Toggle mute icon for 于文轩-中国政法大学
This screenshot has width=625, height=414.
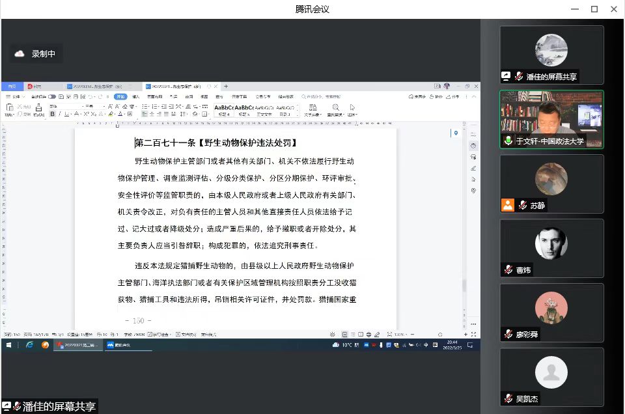[508, 141]
